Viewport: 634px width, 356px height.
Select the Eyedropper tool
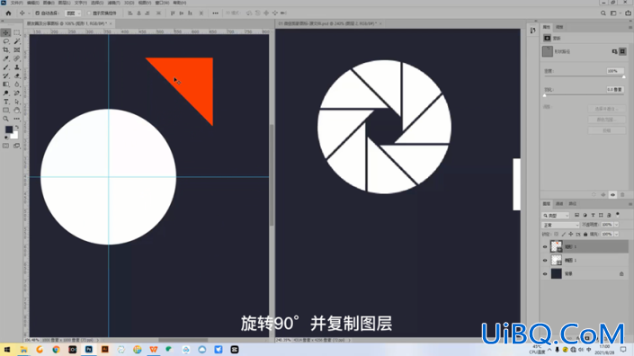point(5,58)
